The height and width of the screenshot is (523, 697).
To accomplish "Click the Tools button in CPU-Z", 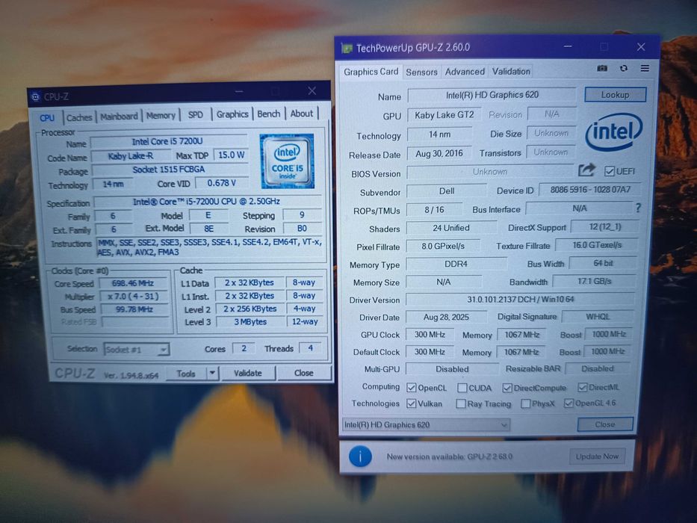I will (186, 374).
